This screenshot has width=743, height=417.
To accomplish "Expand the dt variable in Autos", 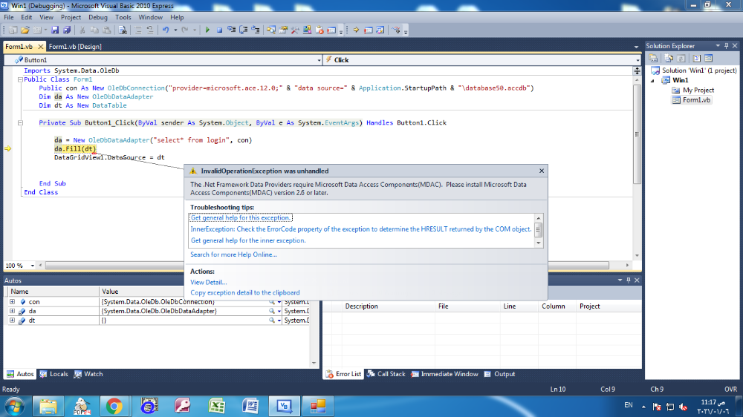I will [x=13, y=321].
